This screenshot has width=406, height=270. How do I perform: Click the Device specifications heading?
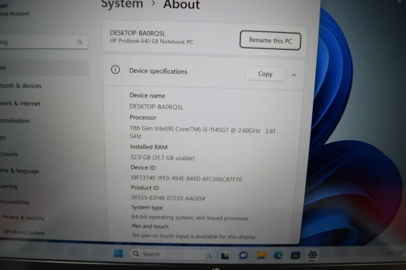click(158, 71)
